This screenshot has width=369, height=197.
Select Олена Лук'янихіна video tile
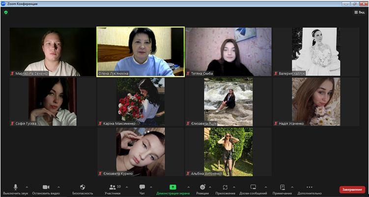pyautogui.click(x=141, y=51)
